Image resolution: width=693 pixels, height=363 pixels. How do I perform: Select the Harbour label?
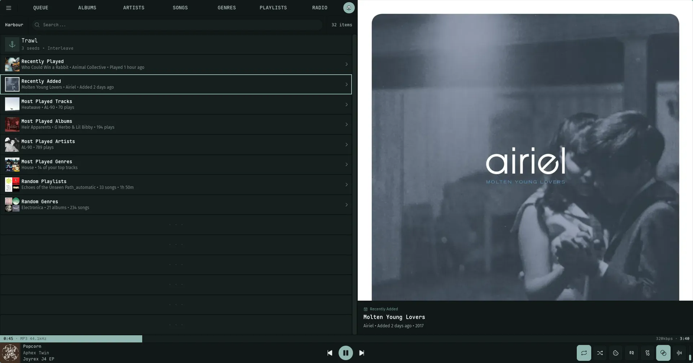pos(14,25)
